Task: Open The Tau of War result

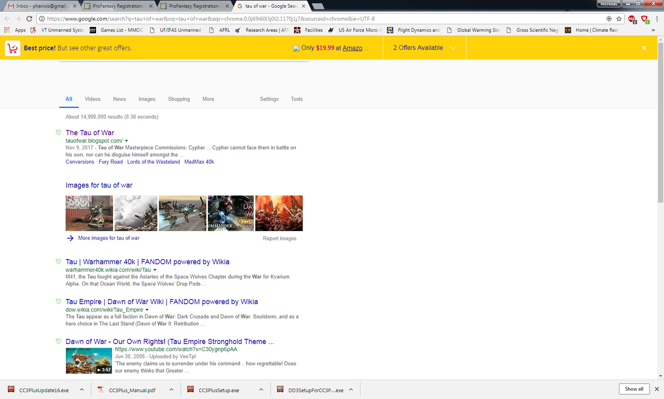Action: pos(90,133)
